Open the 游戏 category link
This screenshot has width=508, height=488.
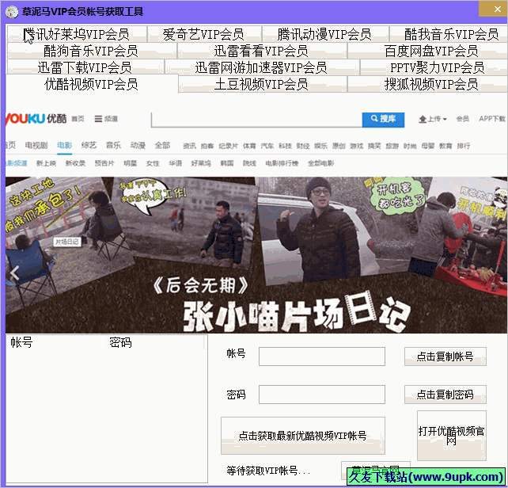[x=356, y=146]
